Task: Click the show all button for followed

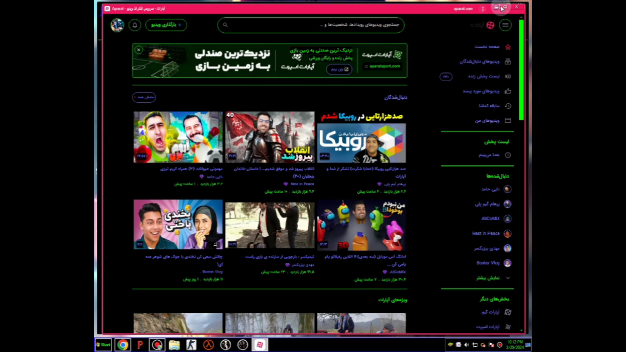Action: click(x=144, y=97)
